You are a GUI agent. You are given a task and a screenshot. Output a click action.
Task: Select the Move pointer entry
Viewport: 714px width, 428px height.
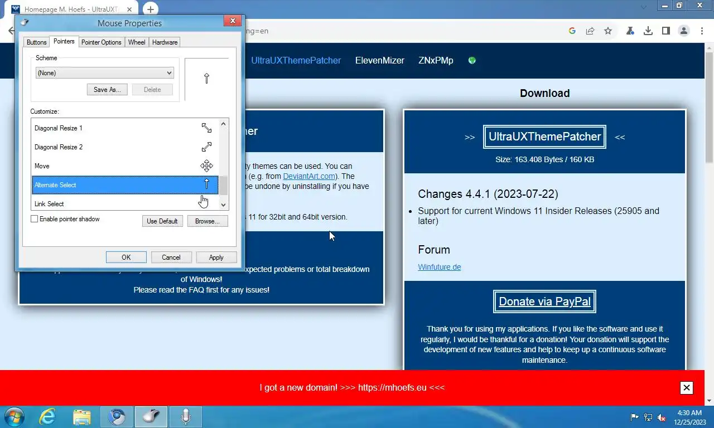tap(125, 166)
